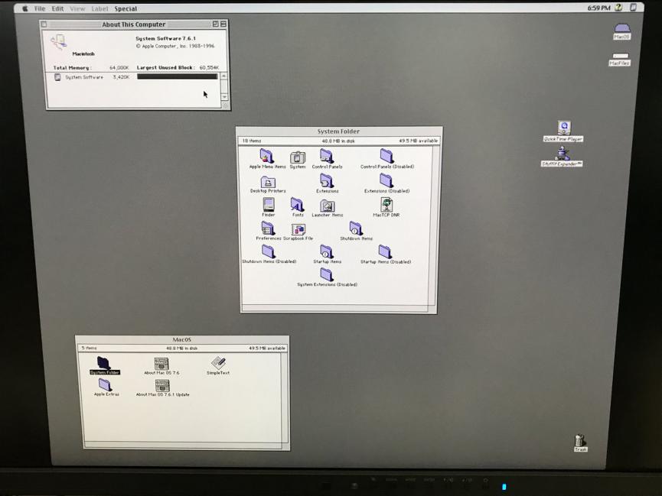Open the Control Panels folder

(x=327, y=157)
